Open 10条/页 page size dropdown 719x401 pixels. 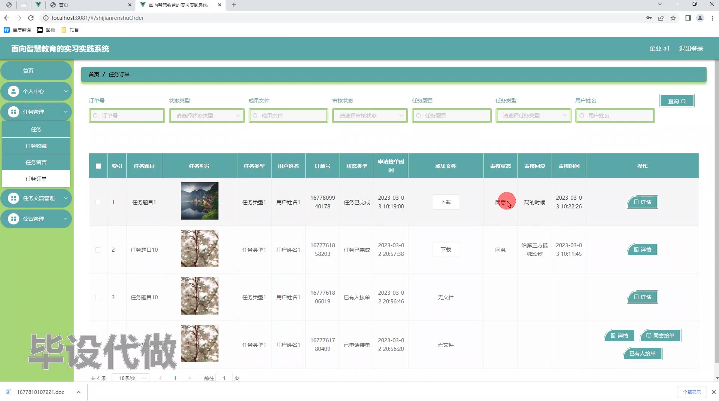coord(131,378)
